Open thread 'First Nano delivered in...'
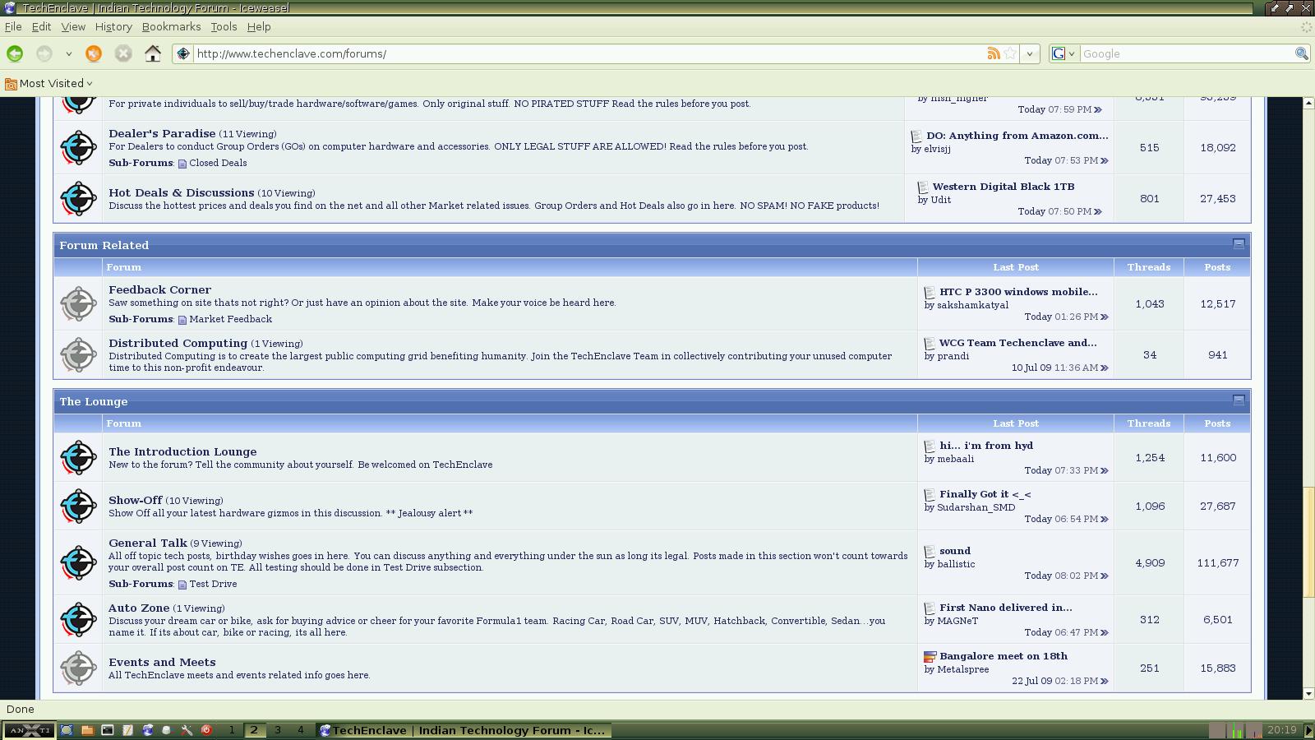The width and height of the screenshot is (1315, 740). 1006,608
